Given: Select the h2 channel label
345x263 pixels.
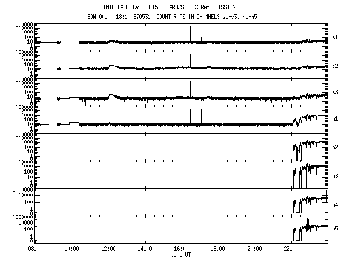Looking at the screenshot, I should pos(334,147).
